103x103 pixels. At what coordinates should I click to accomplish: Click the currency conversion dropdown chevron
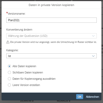93,36
